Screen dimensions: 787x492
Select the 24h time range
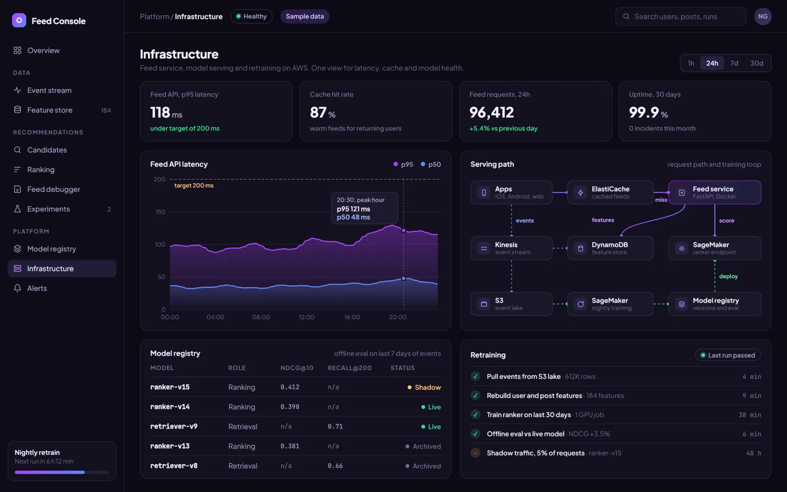click(712, 63)
